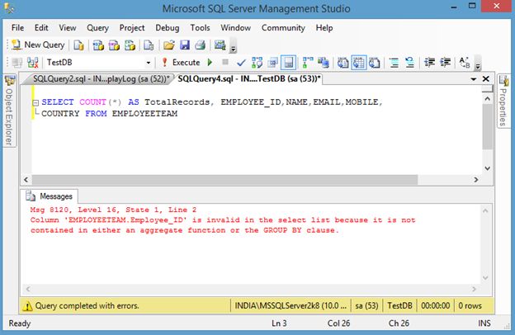515x335 pixels.
Task: Open the Help menu
Action: click(x=324, y=28)
